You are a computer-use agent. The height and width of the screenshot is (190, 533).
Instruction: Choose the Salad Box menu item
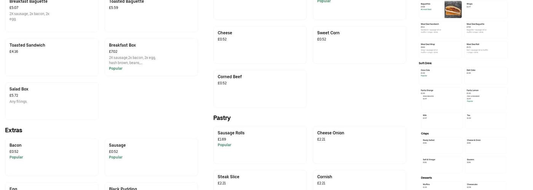[52, 101]
